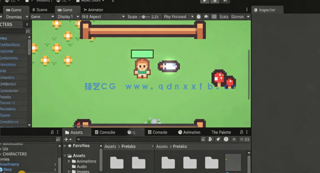Click the sword item in game view
The image size is (320, 173).
pyautogui.click(x=169, y=66)
